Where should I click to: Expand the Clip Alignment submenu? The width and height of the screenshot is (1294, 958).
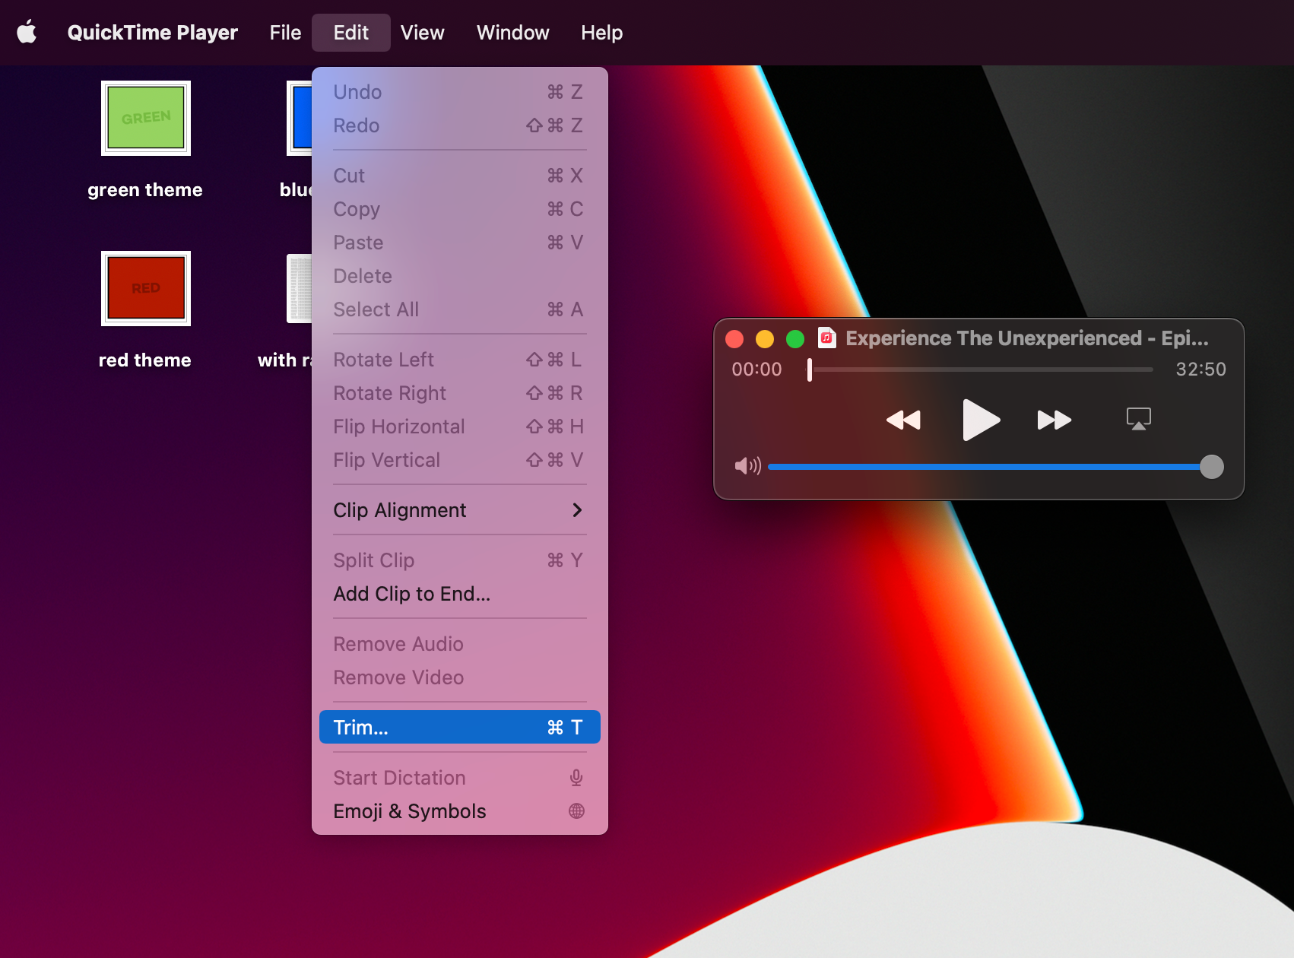[x=459, y=510]
